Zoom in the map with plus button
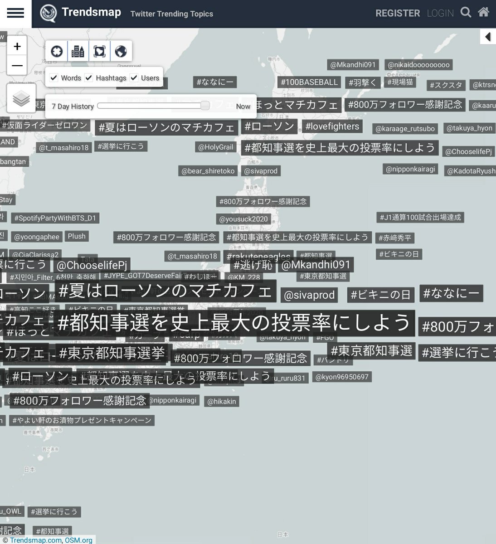This screenshot has width=496, height=544. 17,46
